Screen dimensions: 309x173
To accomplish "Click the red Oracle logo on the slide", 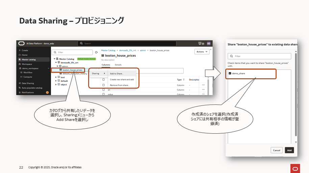I will (295, 169).
